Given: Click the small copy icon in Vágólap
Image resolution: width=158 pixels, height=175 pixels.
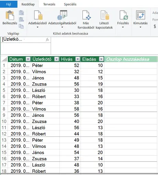Looking at the screenshot, I should pos(21,26).
